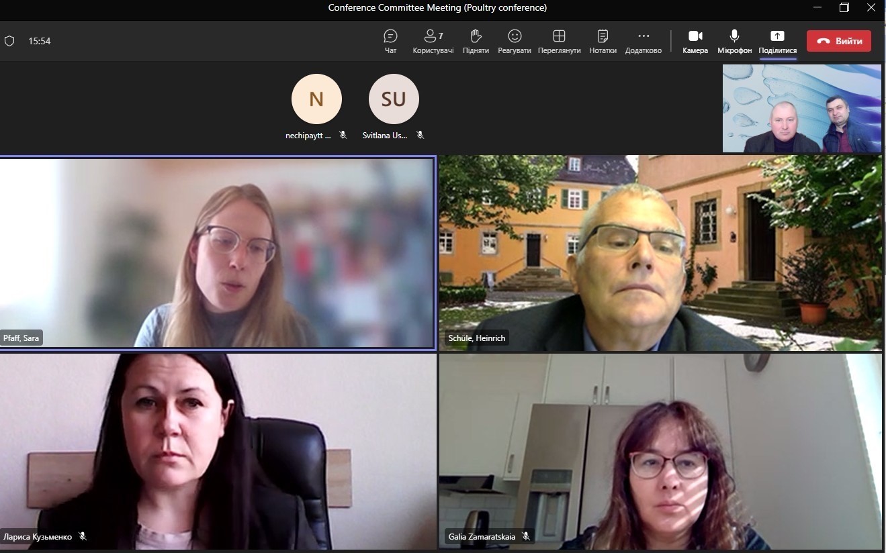Click the Galia Zamaratskaia name label
The width and height of the screenshot is (886, 553).
pyautogui.click(x=482, y=536)
